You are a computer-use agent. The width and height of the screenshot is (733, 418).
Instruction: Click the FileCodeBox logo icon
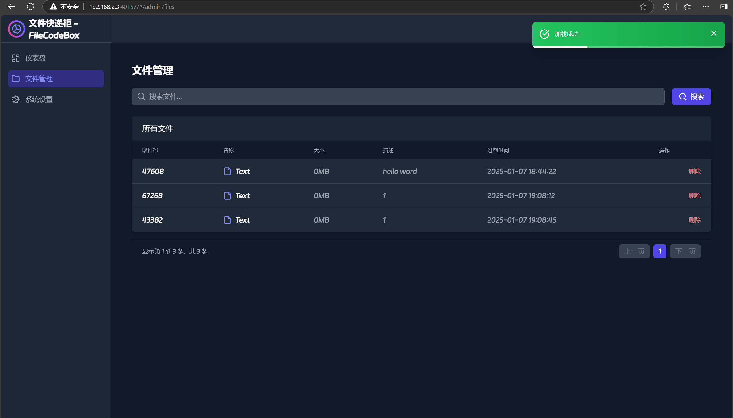coord(16,29)
